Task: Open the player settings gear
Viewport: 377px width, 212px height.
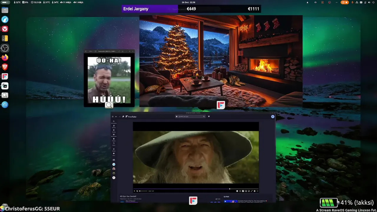Action: pos(254,191)
